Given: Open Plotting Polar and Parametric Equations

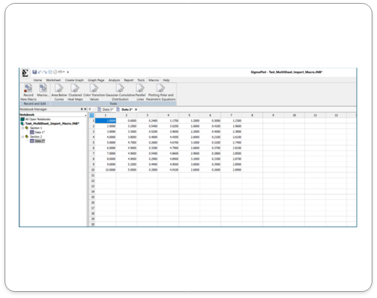Looking at the screenshot, I should tap(161, 89).
